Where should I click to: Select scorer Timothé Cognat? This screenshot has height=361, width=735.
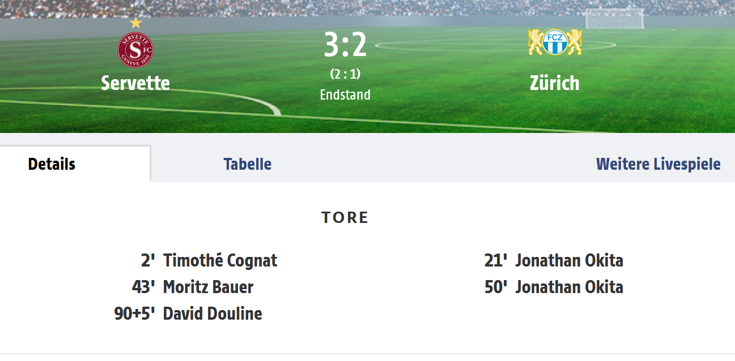[x=220, y=260]
